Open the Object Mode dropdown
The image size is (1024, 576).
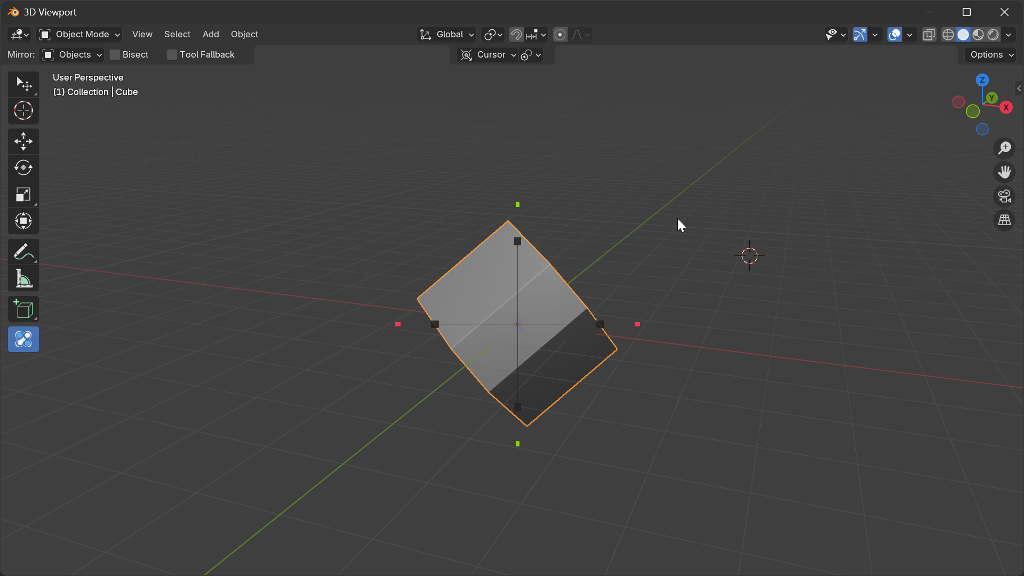click(79, 34)
